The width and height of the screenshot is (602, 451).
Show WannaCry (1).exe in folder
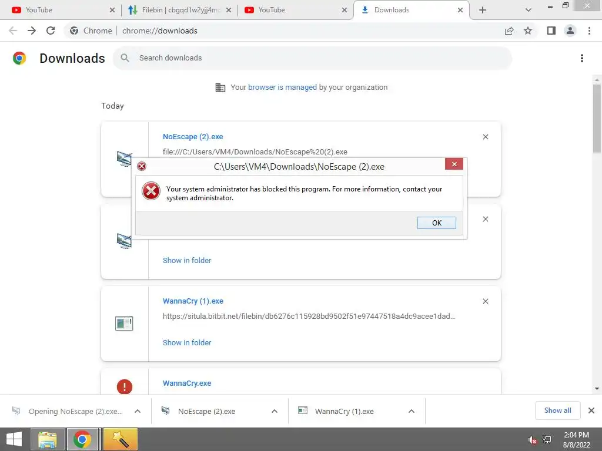(187, 342)
